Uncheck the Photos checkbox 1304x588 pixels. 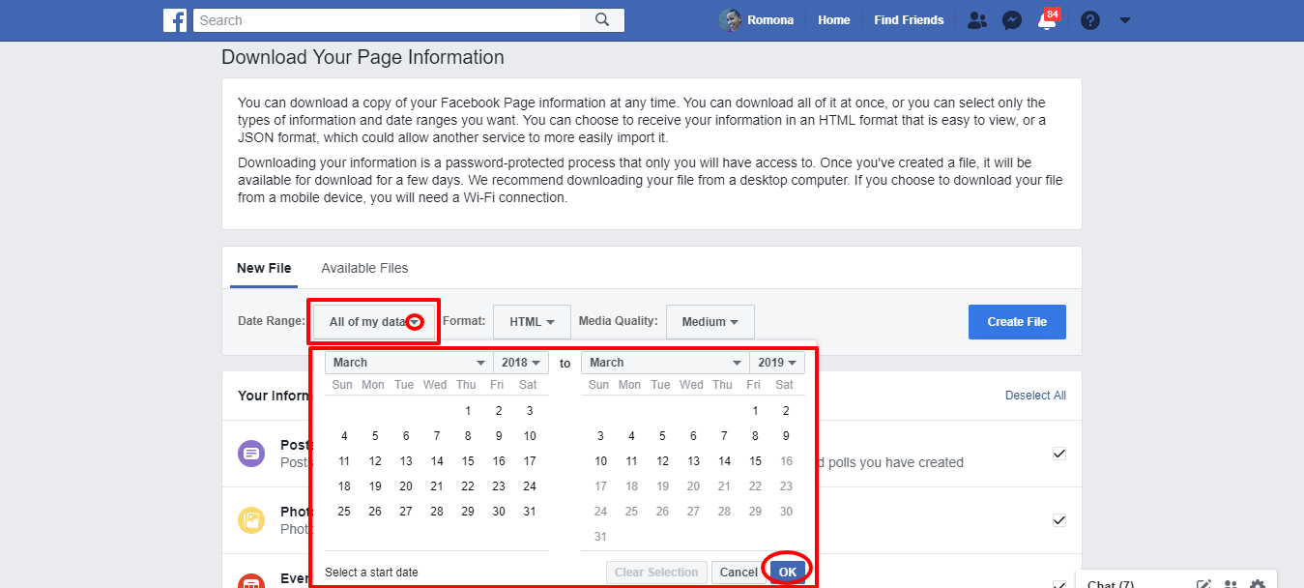pyautogui.click(x=1059, y=520)
